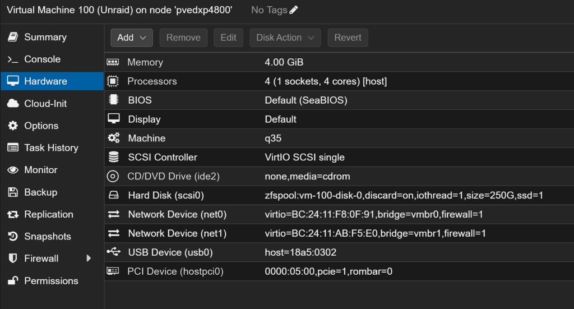Select the BIOS Default (SeaBIOS) row
The width and height of the screenshot is (574, 309).
[336, 100]
